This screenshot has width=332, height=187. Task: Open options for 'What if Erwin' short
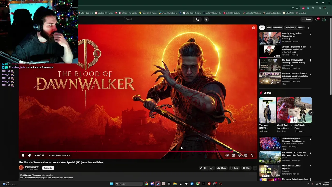(292, 126)
